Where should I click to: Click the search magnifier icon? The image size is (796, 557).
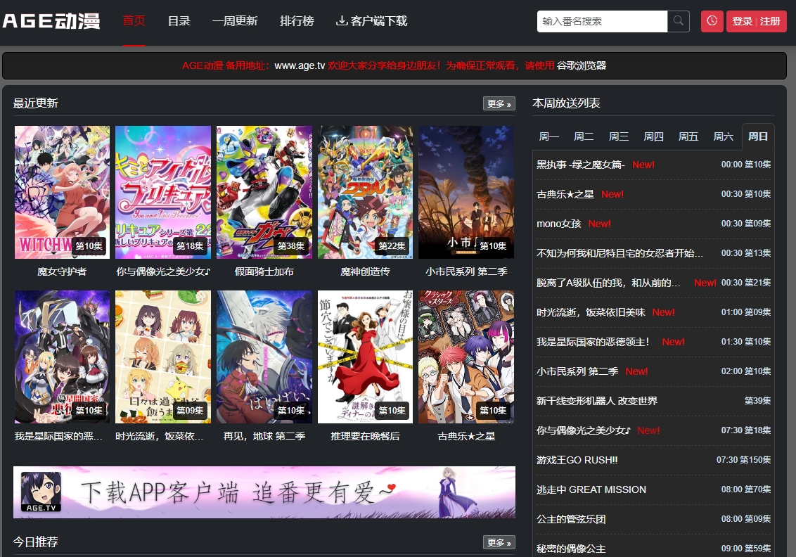pos(677,21)
